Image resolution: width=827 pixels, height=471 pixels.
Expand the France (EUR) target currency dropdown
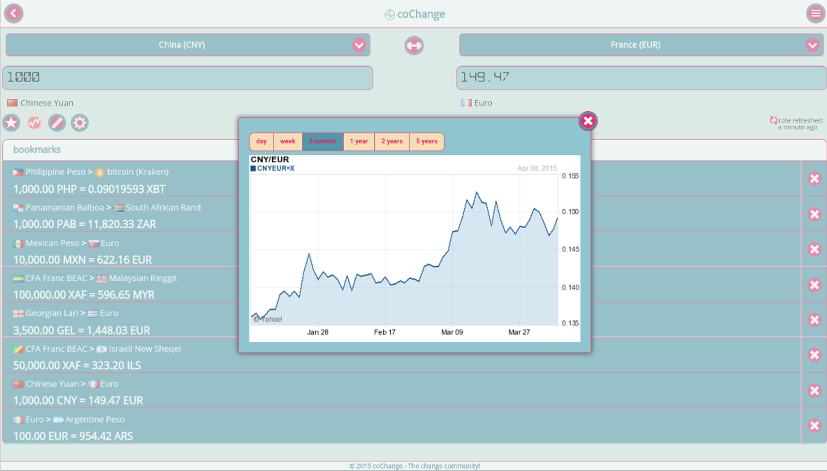coord(641,45)
